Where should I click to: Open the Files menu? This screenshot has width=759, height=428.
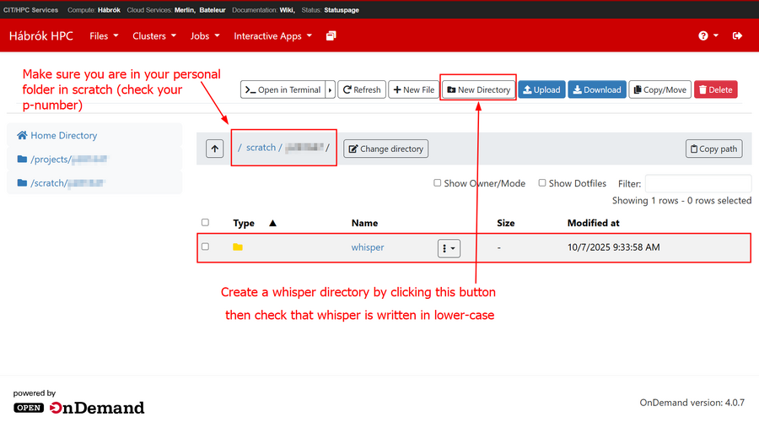click(x=104, y=36)
